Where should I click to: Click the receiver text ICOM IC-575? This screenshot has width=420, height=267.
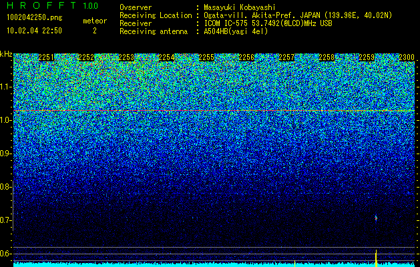pos(226,23)
